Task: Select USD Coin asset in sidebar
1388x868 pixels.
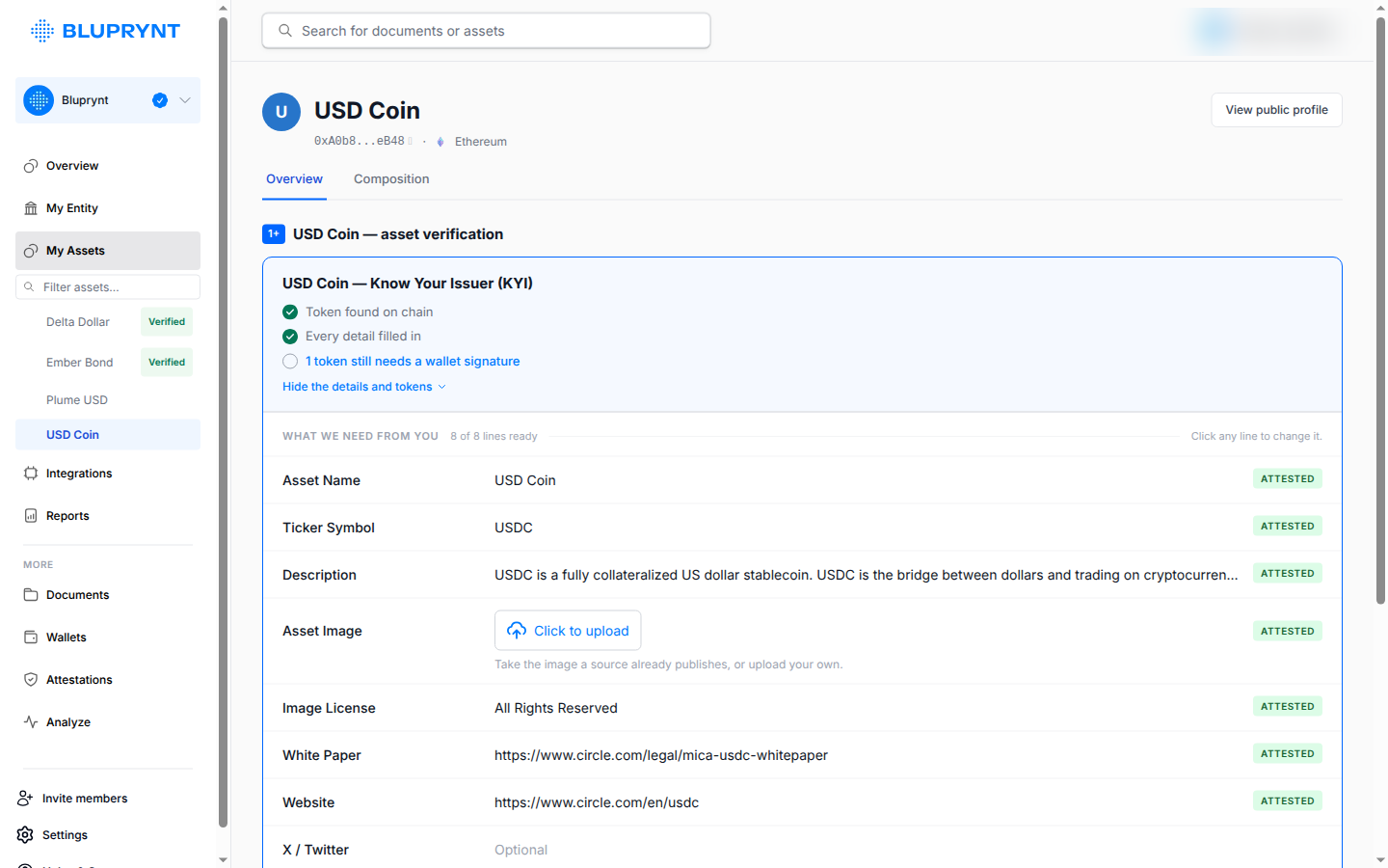Action: pos(108,435)
